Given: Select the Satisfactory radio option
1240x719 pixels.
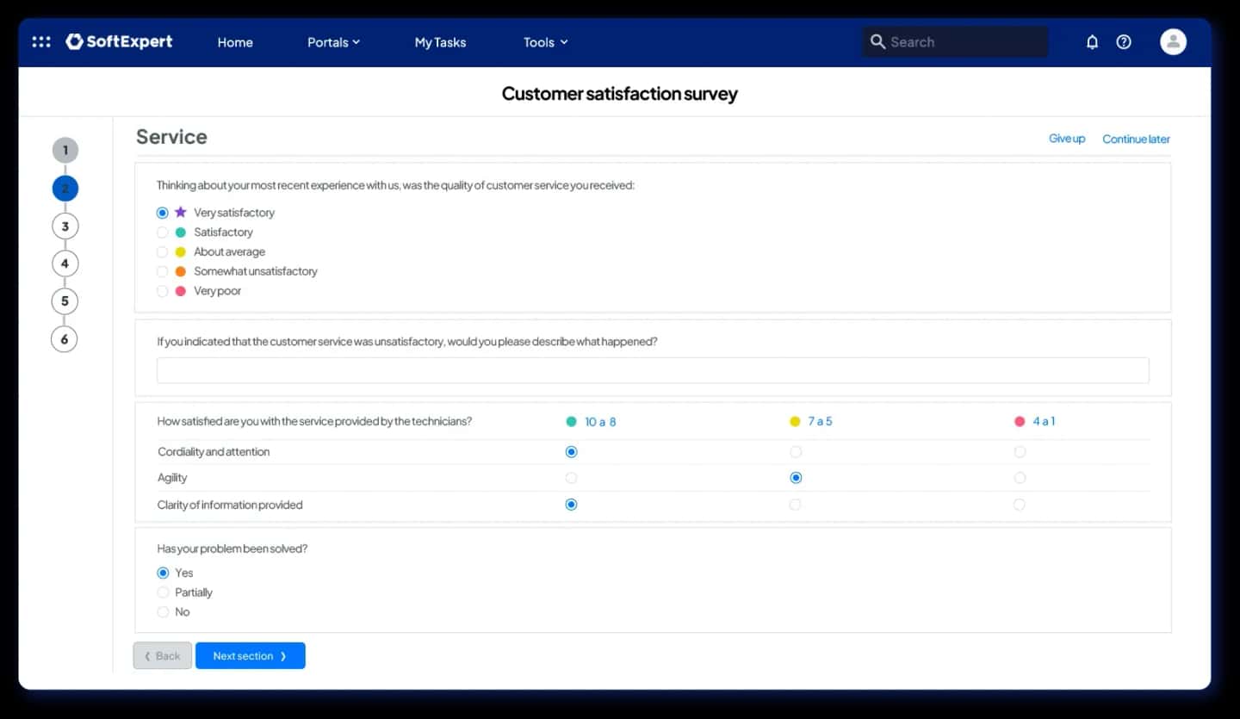Looking at the screenshot, I should point(162,232).
